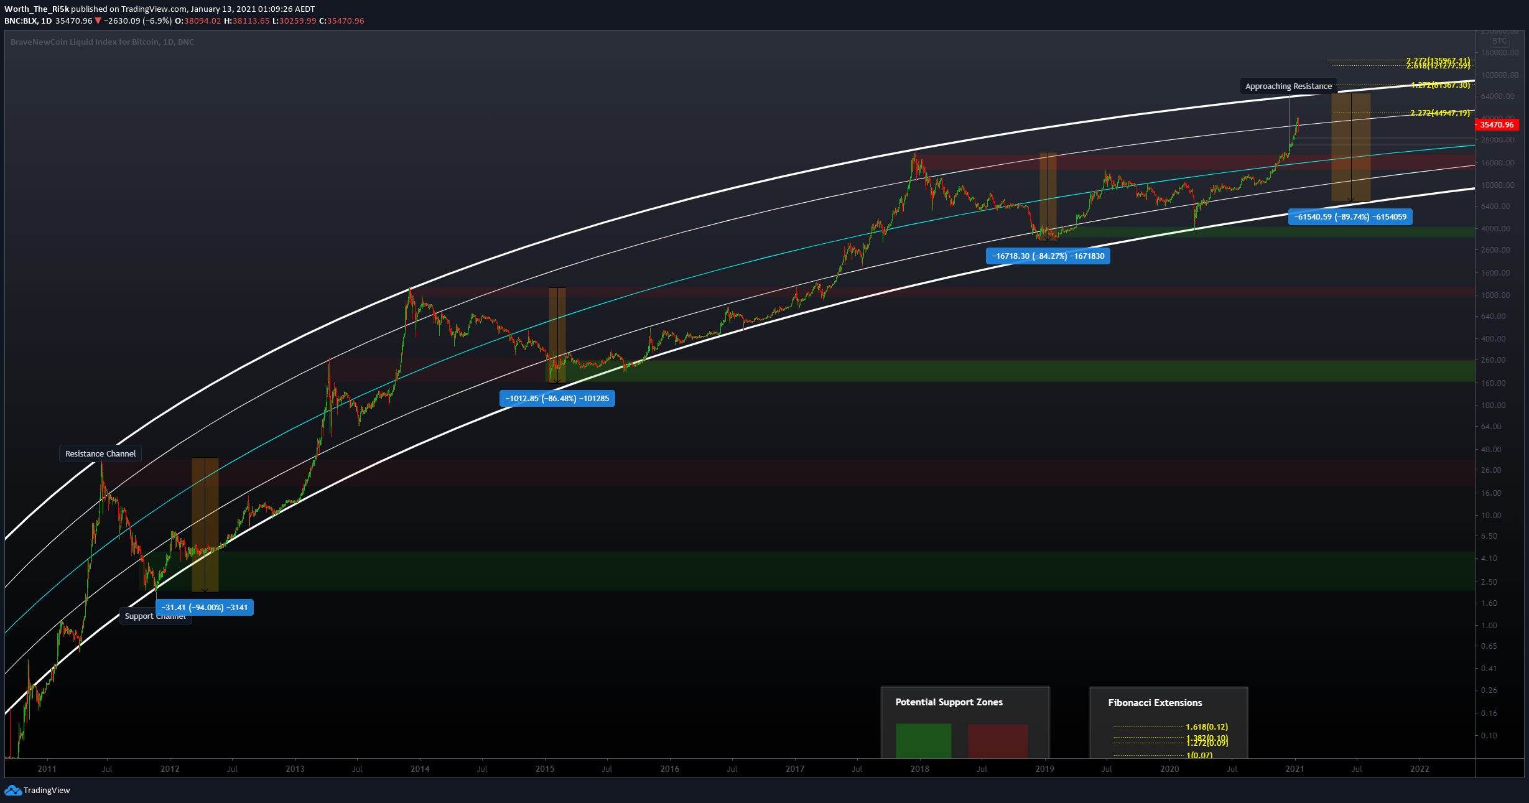Click the red Potential Support Zones swatch
The image size is (1529, 803).
[998, 741]
